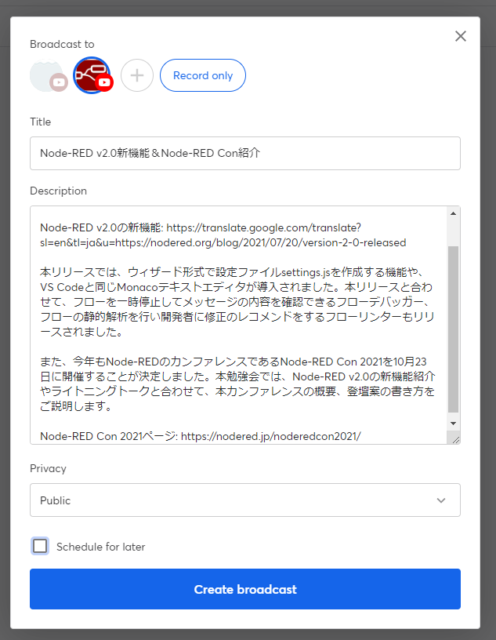Grab the description box resize handle
The width and height of the screenshot is (496, 640).
tap(455, 439)
